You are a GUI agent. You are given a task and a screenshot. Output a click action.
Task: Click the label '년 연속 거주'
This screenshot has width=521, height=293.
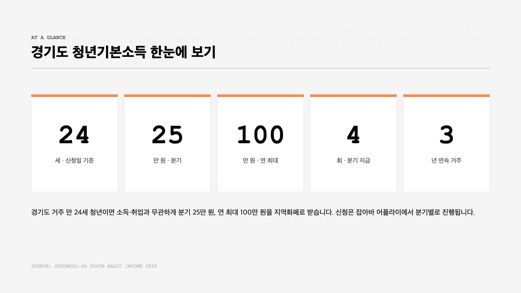coord(446,160)
